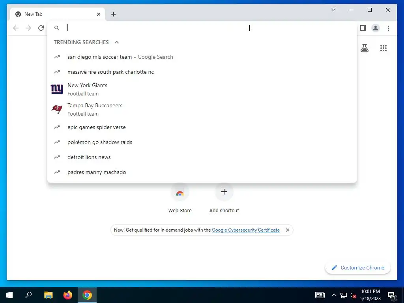The height and width of the screenshot is (303, 404).
Task: Show hidden system tray icons
Action: coord(334,295)
